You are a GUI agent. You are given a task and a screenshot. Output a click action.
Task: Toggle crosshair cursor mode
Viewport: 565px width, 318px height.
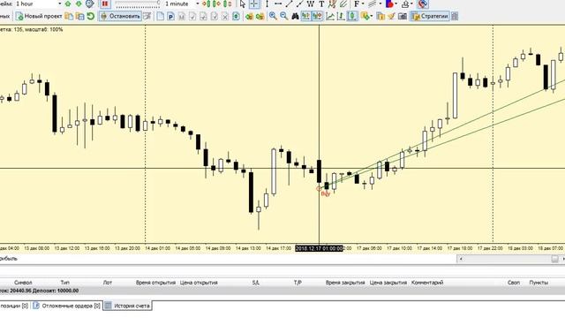point(254,4)
